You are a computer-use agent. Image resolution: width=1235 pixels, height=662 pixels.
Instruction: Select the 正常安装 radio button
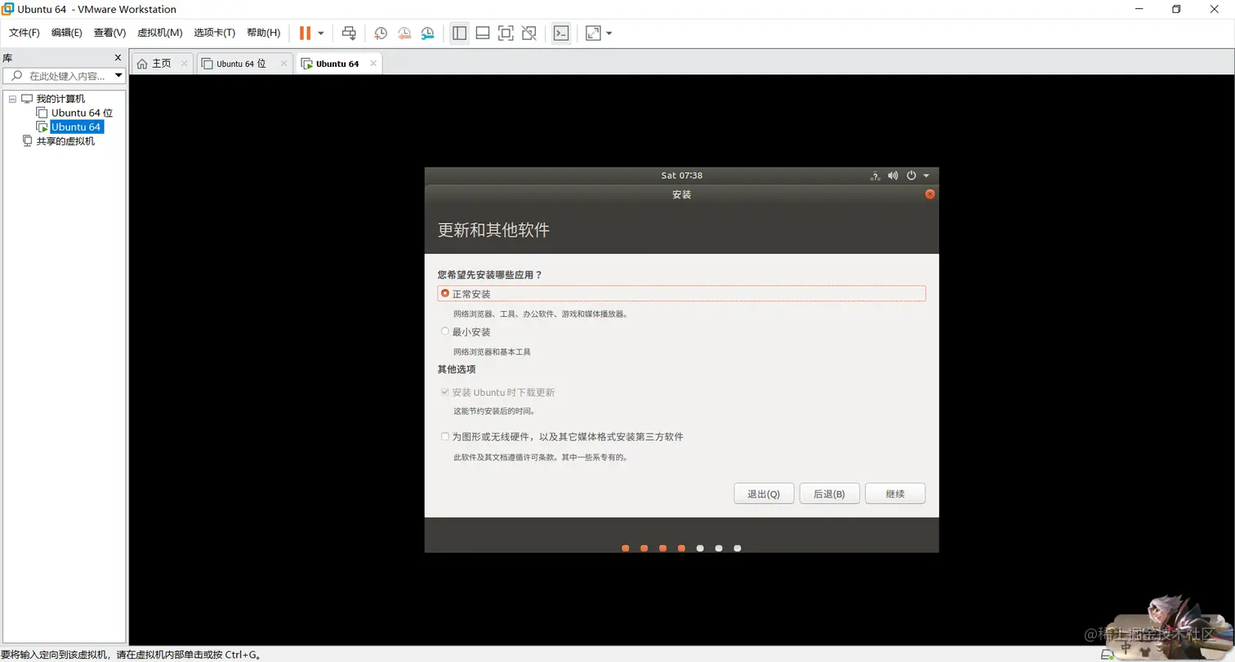445,293
